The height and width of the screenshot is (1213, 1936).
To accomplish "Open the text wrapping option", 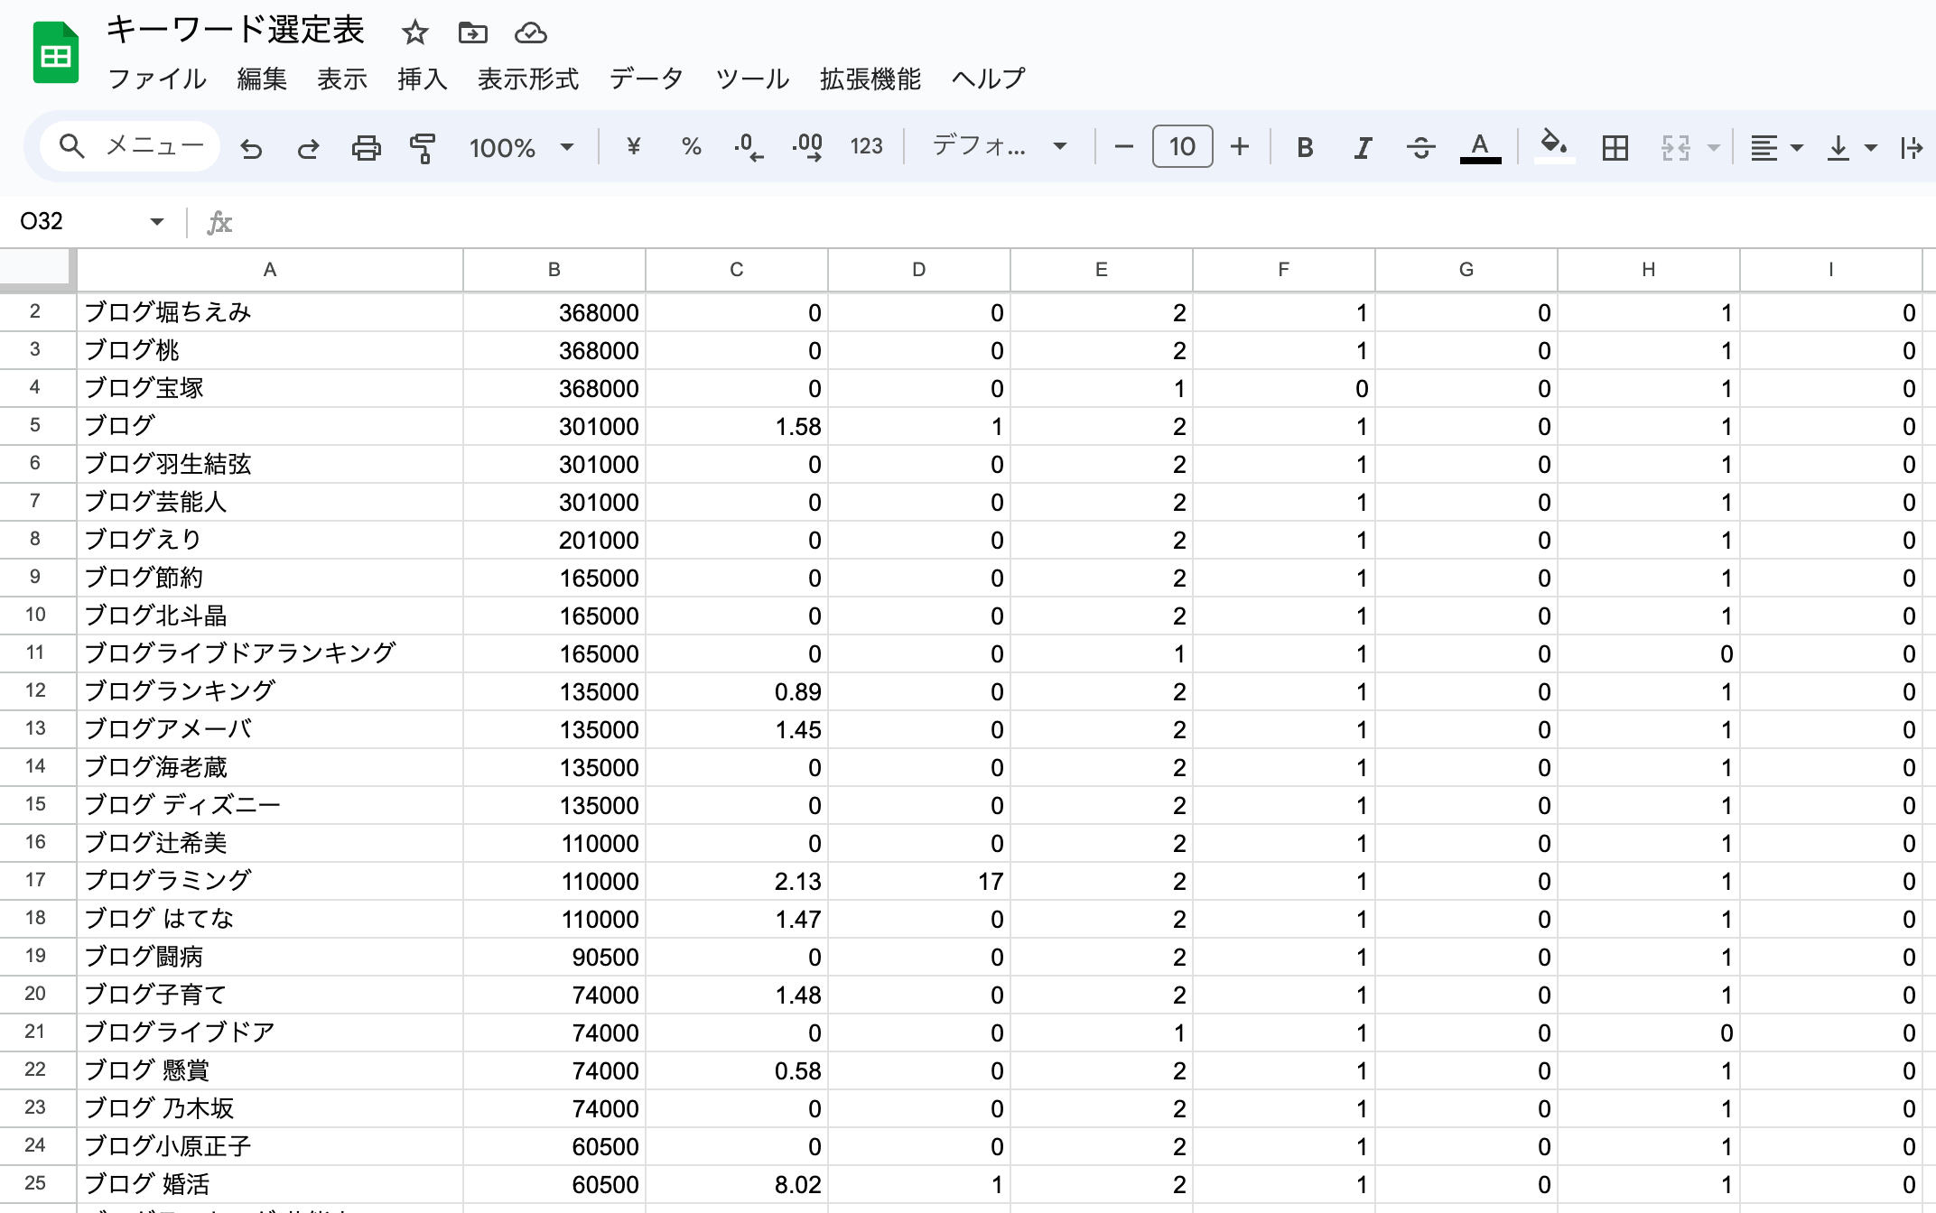I will click(x=1912, y=147).
